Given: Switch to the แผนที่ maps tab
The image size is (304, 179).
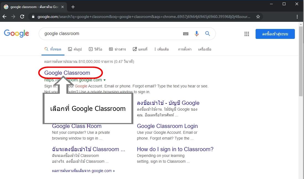Looking at the screenshot, I should coord(140,49).
